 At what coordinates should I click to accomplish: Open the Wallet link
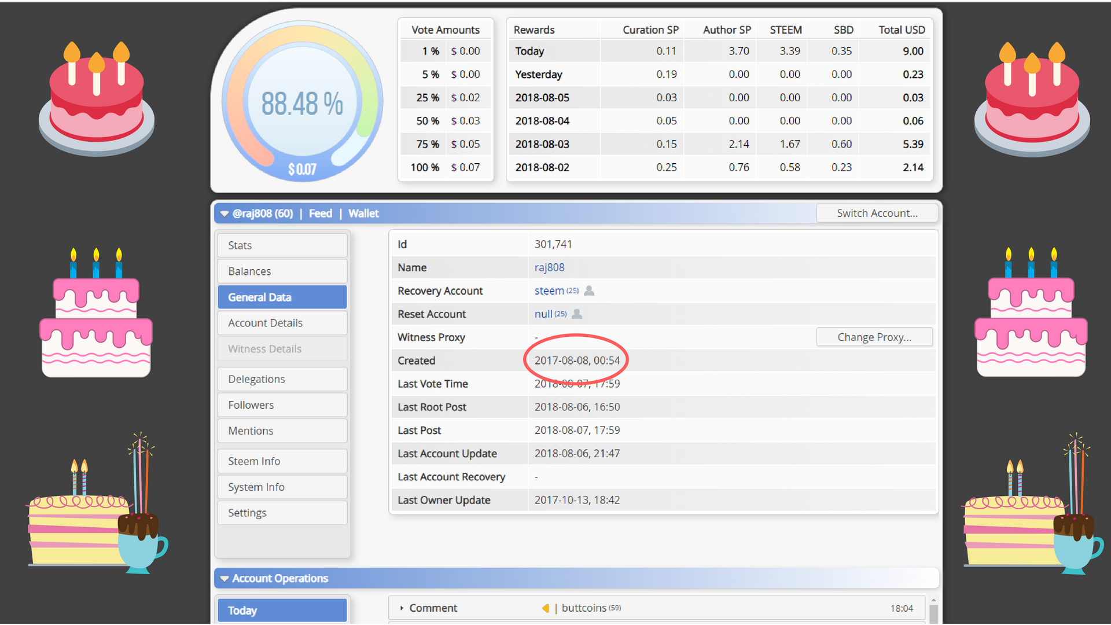363,214
